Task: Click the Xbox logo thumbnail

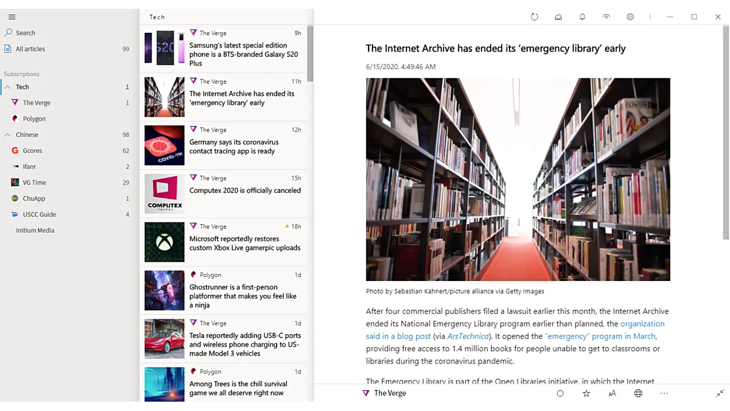Action: tap(164, 242)
